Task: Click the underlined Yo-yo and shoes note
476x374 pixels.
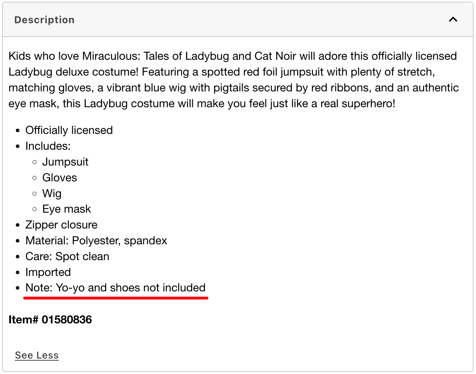Action: pos(115,288)
